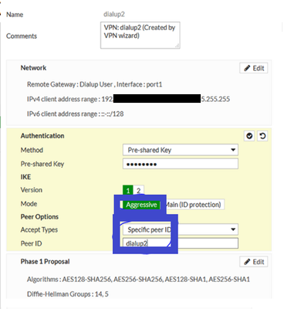Screen dimensions: 284x309
Task: Click the Version label
Action: coord(32,190)
